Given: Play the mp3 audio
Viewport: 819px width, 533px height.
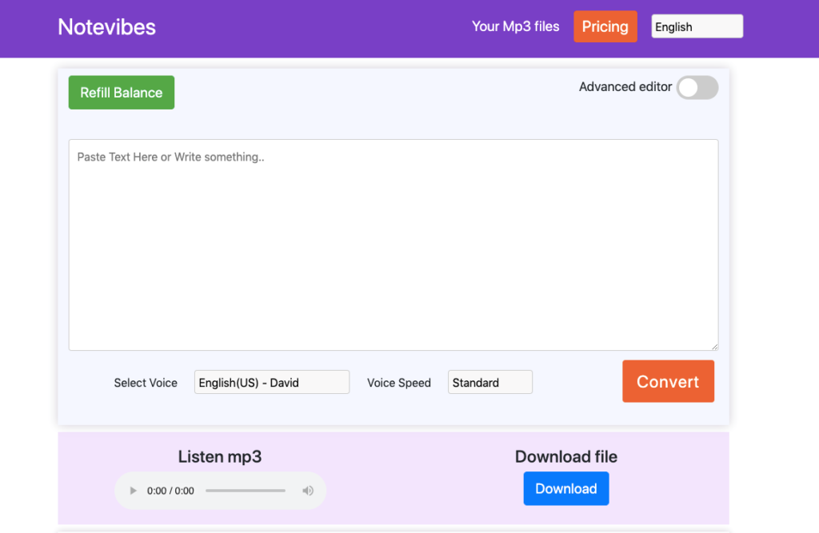Looking at the screenshot, I should [134, 491].
